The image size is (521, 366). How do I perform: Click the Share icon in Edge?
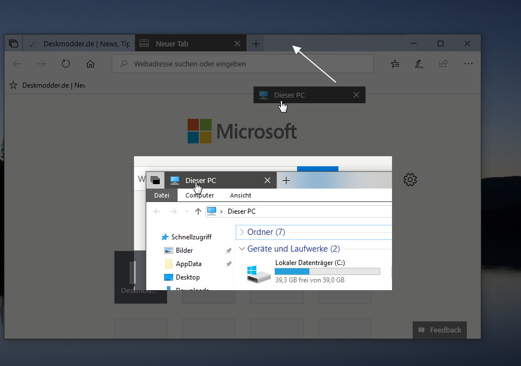click(443, 64)
